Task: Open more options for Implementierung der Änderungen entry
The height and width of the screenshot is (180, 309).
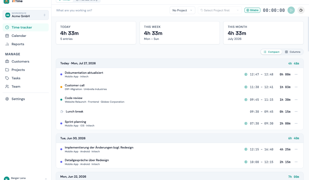Action: click(x=296, y=149)
